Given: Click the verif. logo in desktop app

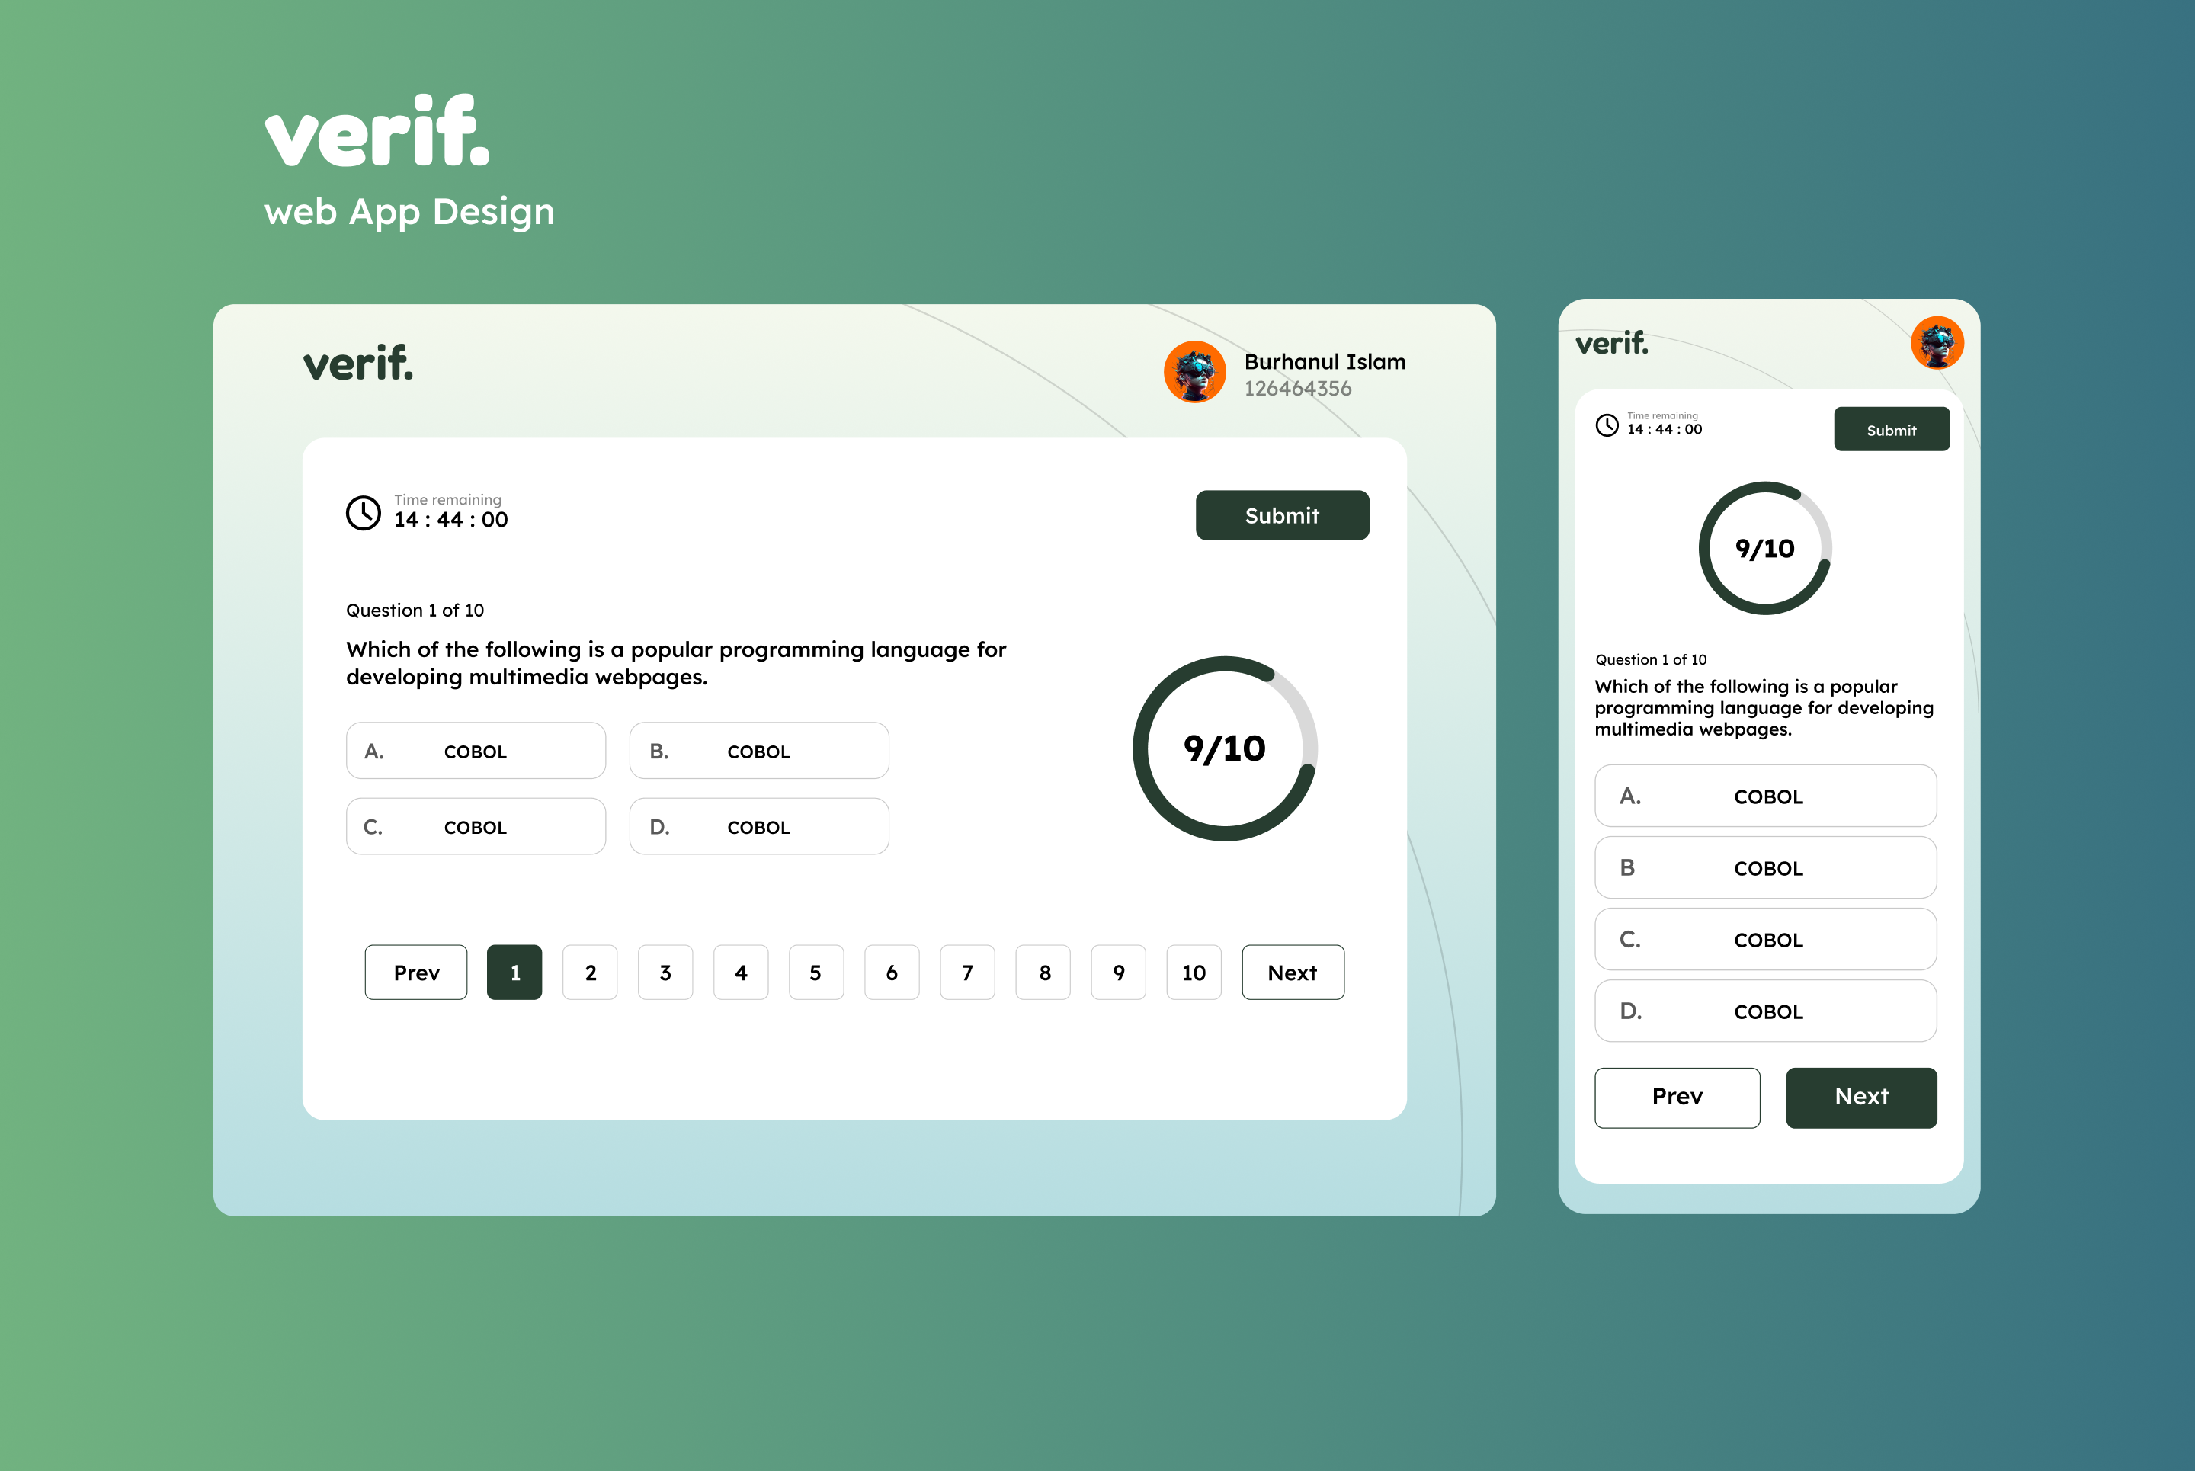Looking at the screenshot, I should pos(357,364).
